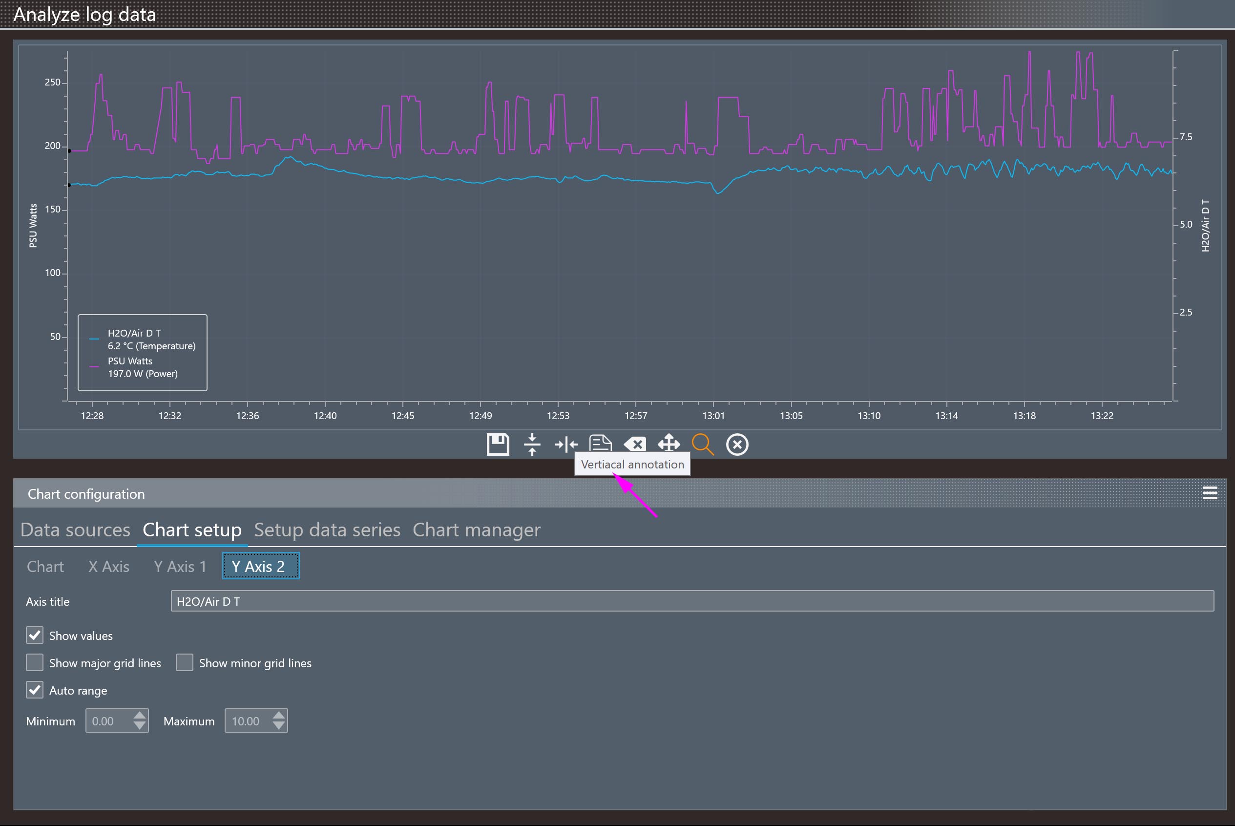Select the vertical annotation tool
The height and width of the screenshot is (826, 1235).
566,444
